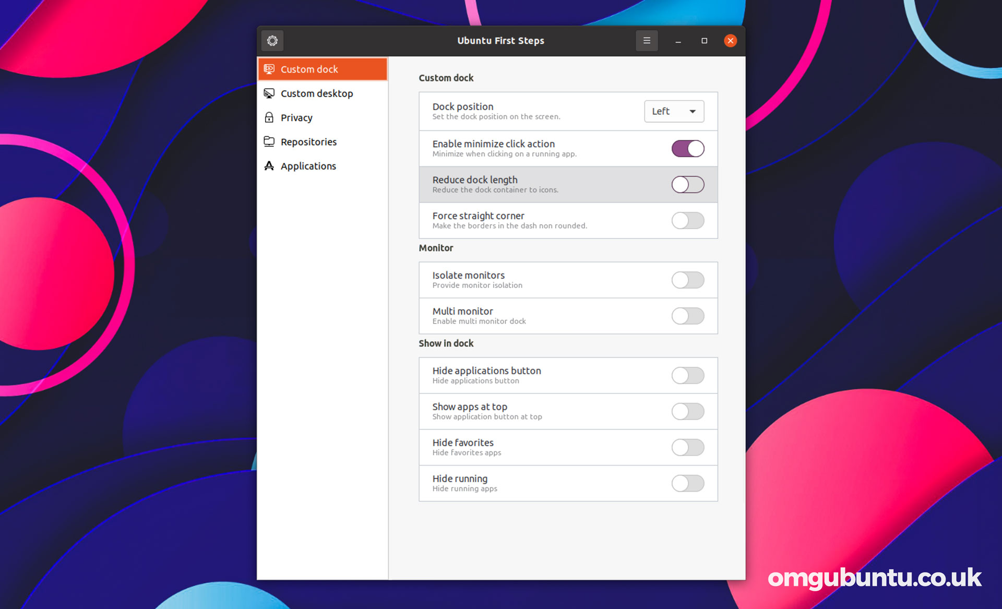Click 'Hide favorites apps' description
Viewport: 1002px width, 609px height.
point(467,453)
